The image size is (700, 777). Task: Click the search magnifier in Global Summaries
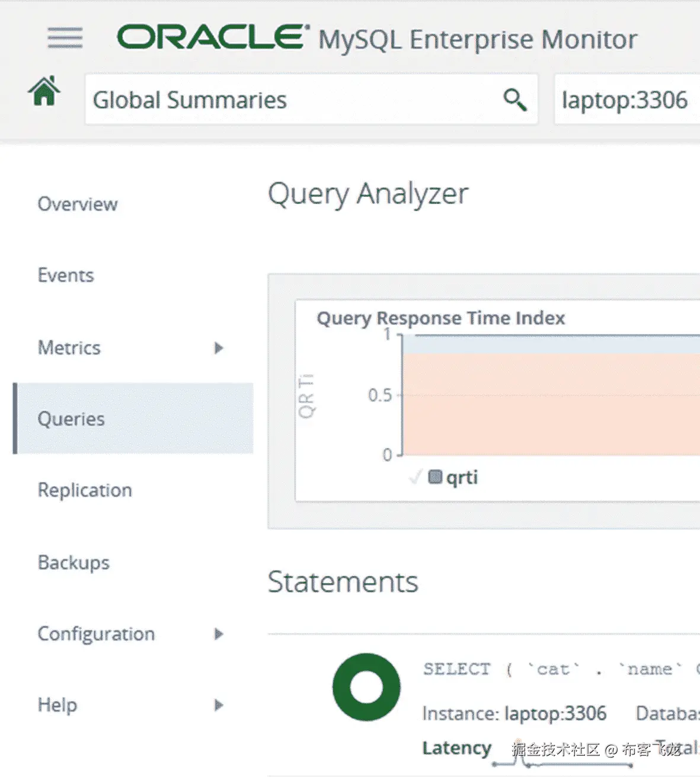click(x=514, y=99)
